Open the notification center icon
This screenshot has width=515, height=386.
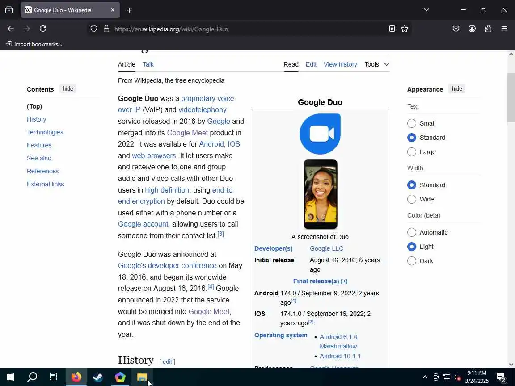click(x=502, y=378)
